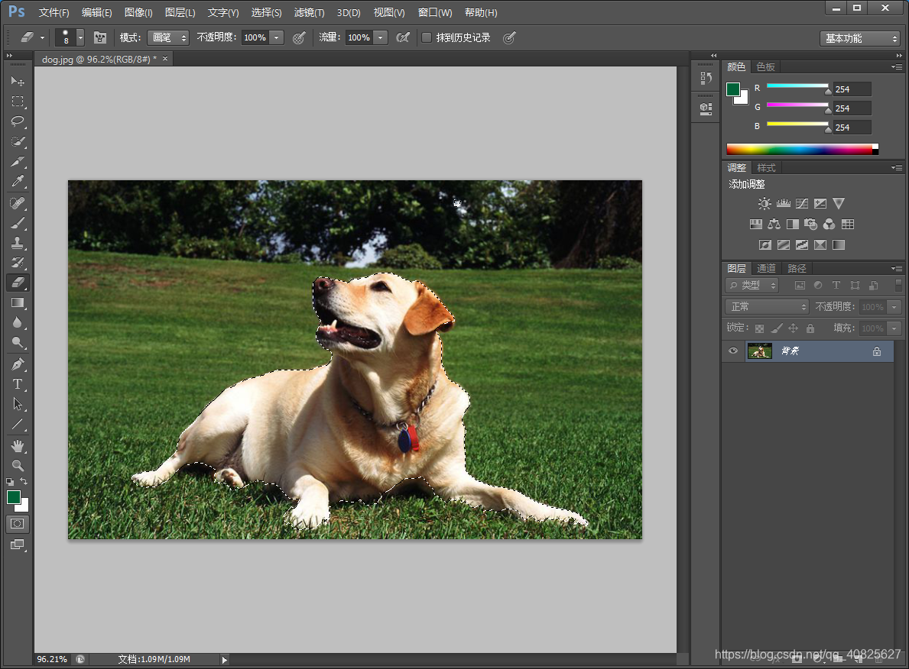Switch to the Channels tab
This screenshot has height=669, width=909.
tap(766, 268)
